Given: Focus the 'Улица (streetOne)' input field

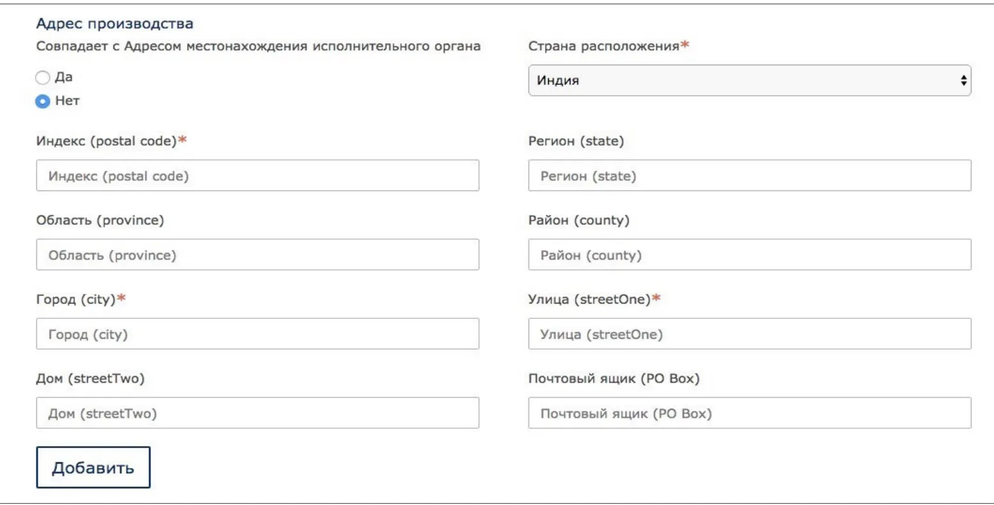Looking at the screenshot, I should coord(749,334).
